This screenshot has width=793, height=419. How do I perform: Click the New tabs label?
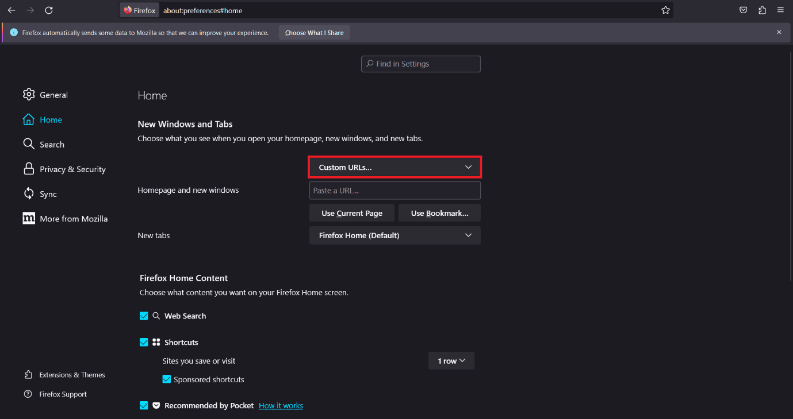(154, 235)
